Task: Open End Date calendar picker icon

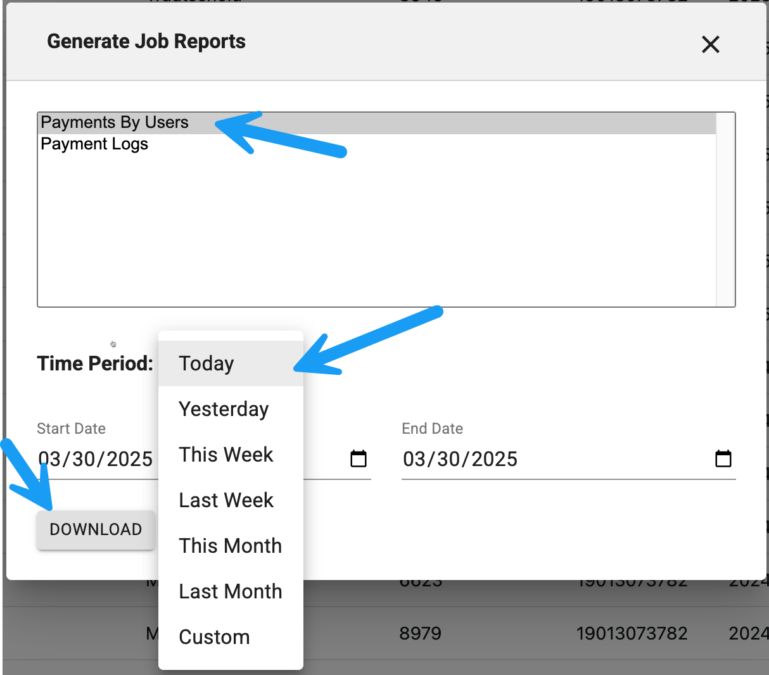Action: (723, 458)
